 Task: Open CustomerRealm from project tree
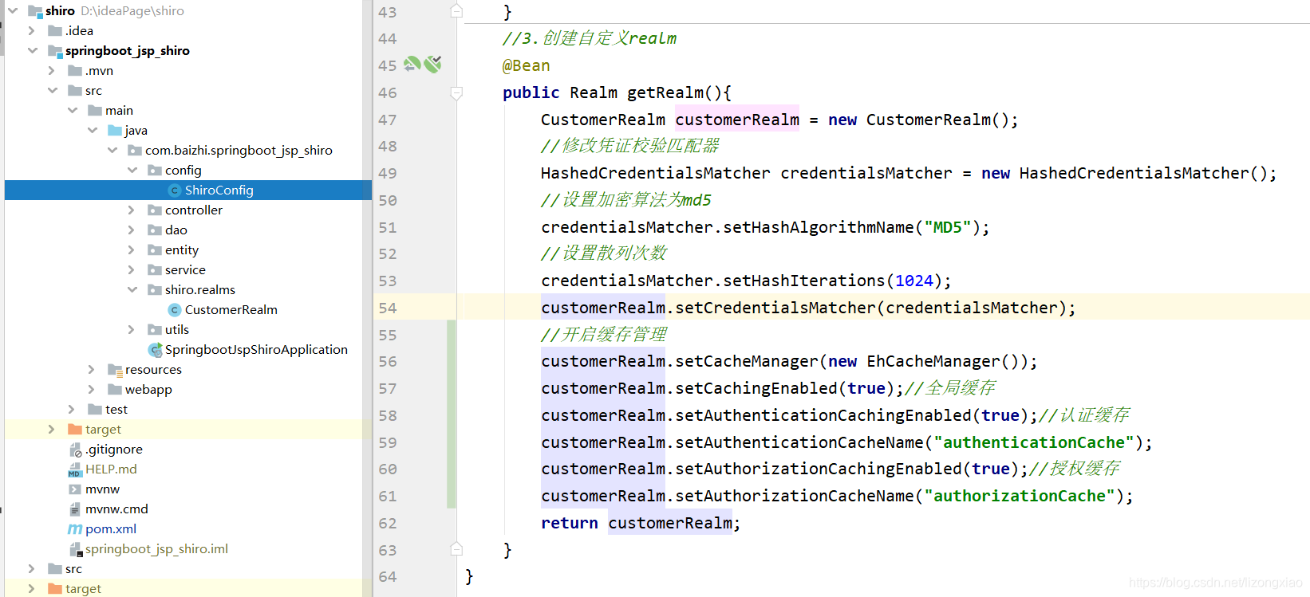231,310
